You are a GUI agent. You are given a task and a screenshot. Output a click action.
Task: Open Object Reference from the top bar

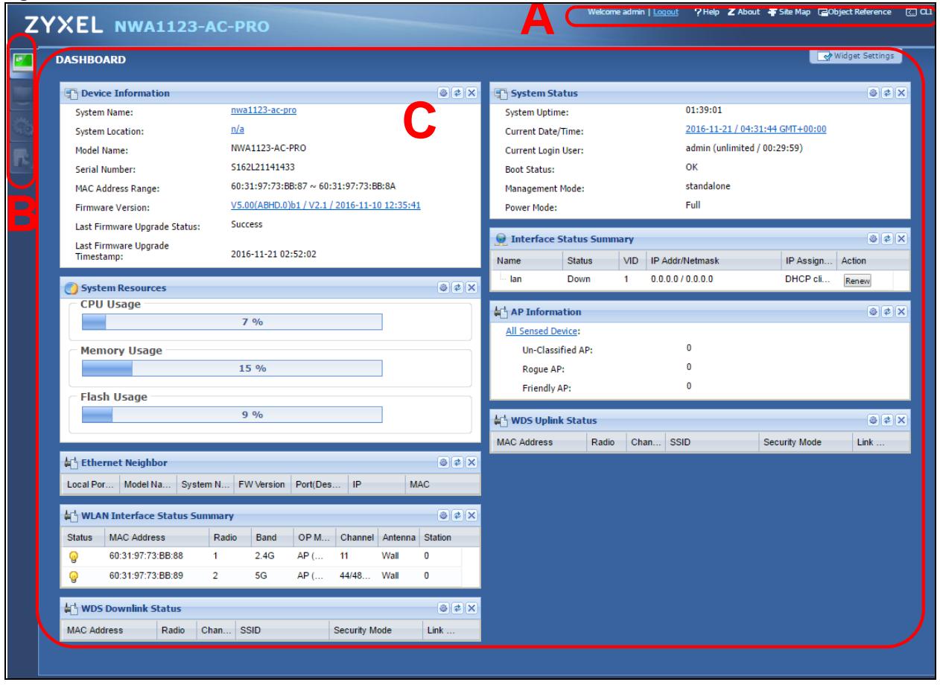tap(854, 13)
